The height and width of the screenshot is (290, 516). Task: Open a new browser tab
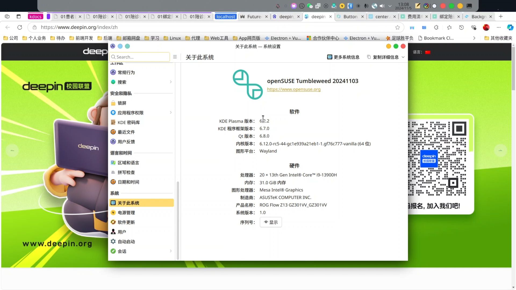pyautogui.click(x=501, y=17)
